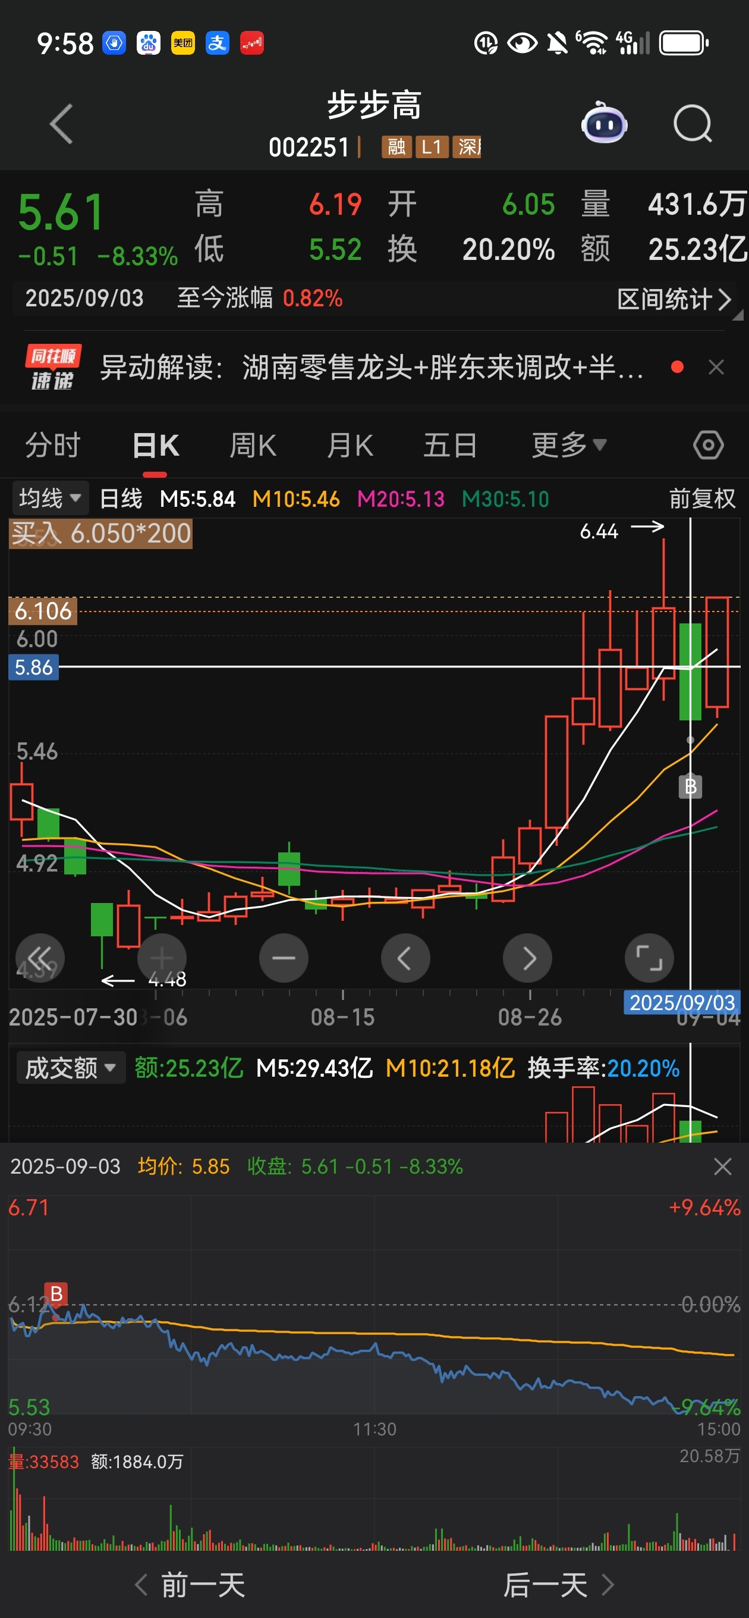Tap the 量:33583 volume readout
Image resolution: width=749 pixels, height=1618 pixels.
44,1462
